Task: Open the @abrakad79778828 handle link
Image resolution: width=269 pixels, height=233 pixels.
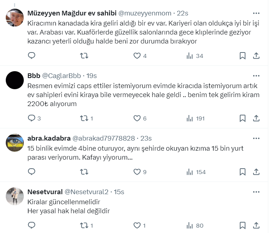Action: click(x=104, y=138)
